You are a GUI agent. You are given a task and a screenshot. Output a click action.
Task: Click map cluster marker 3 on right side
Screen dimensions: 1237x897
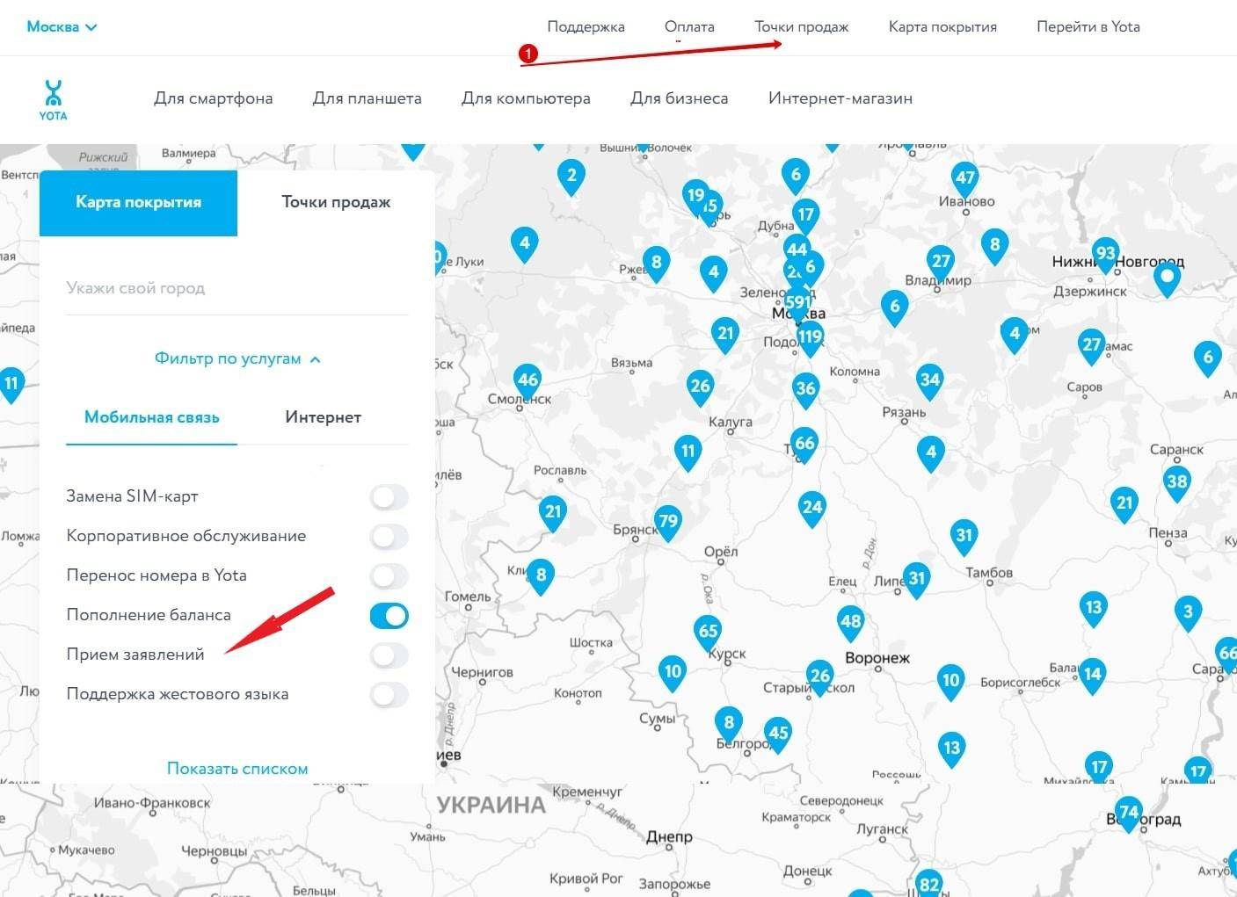click(1188, 612)
